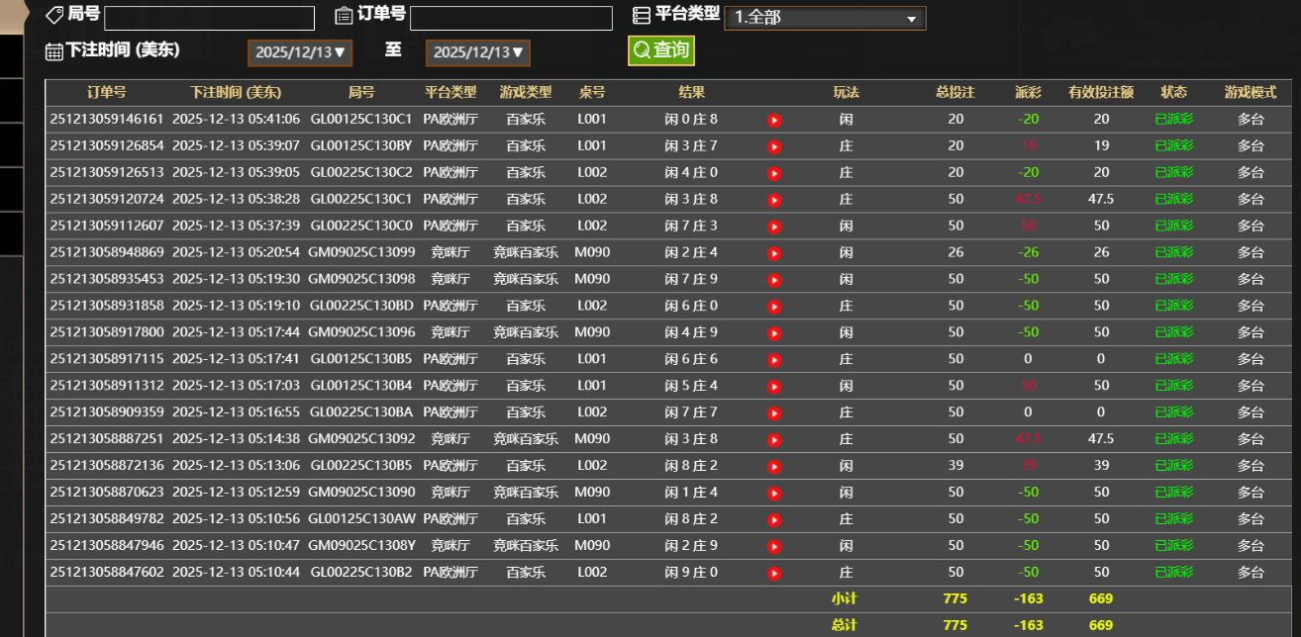Click the 派彩 column header

coord(1028,92)
